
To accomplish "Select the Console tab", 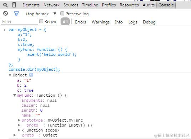I will 166,5.
